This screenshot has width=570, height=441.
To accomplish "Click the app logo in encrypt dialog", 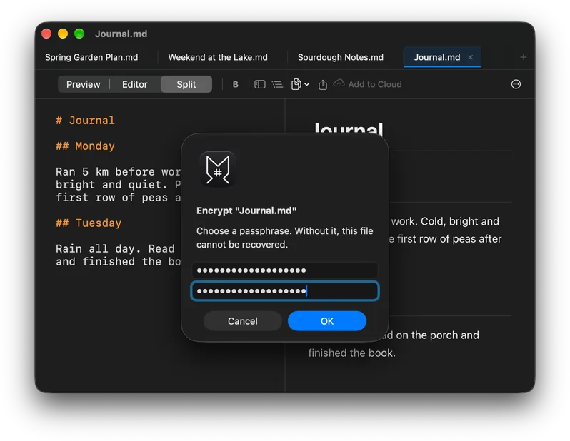I will point(217,169).
